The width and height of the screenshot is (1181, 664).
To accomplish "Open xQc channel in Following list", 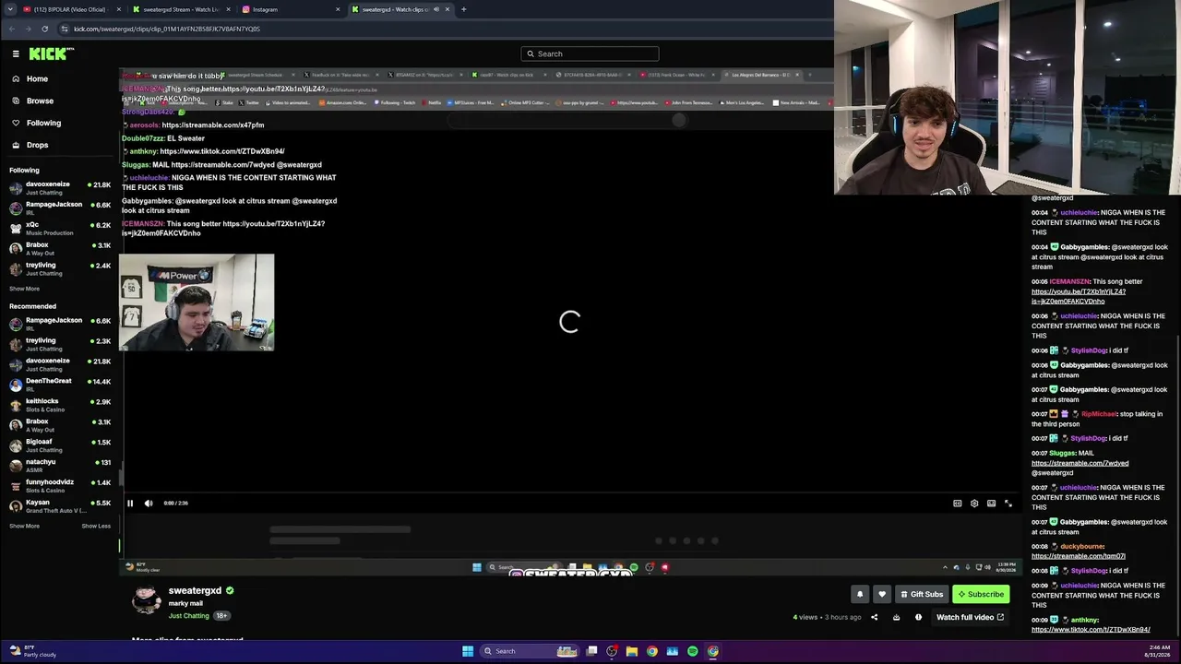I will 60,228.
